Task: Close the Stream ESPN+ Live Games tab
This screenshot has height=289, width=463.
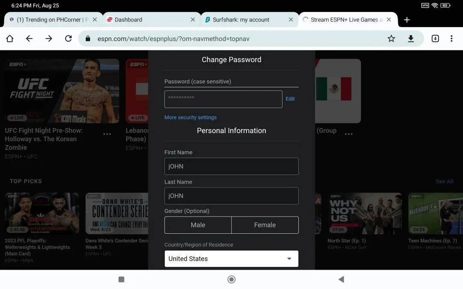Action: [x=389, y=19]
